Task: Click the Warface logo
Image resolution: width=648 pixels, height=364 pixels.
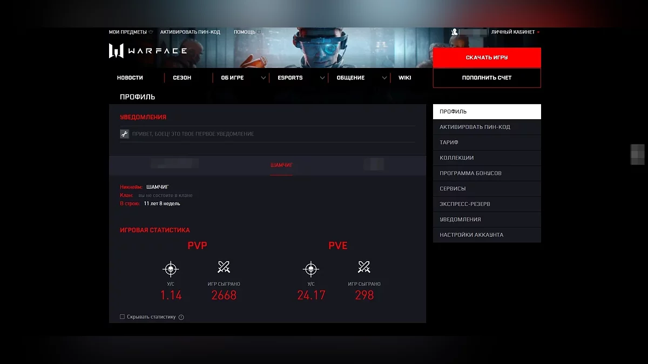Action: (x=147, y=51)
